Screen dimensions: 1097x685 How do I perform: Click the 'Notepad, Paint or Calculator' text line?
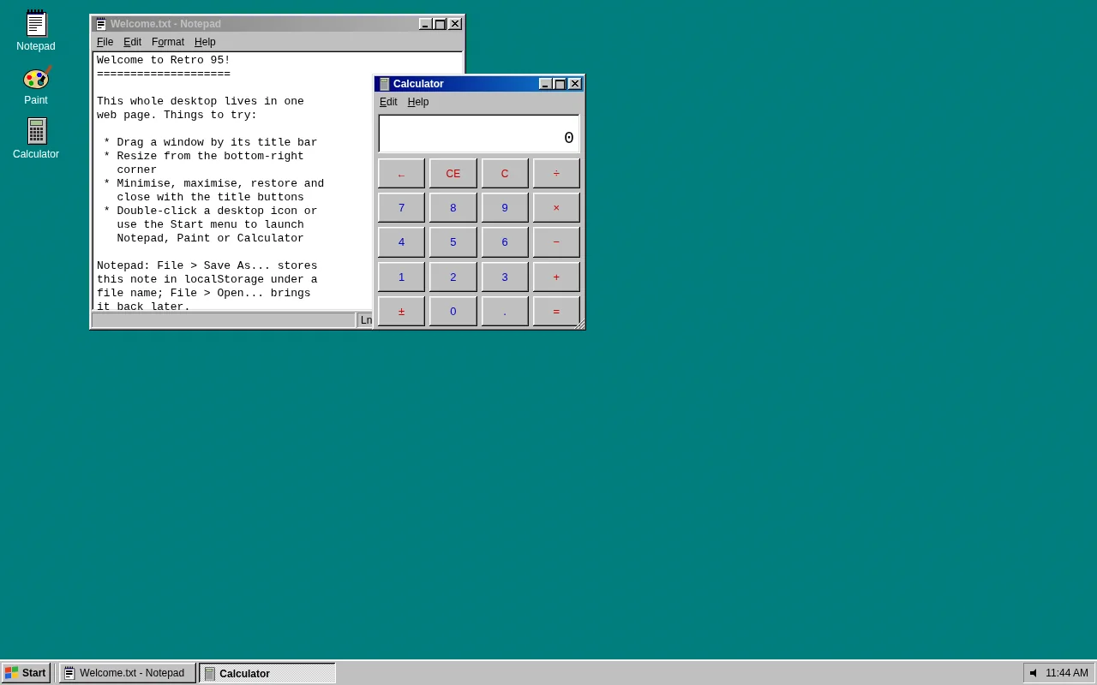click(x=210, y=239)
